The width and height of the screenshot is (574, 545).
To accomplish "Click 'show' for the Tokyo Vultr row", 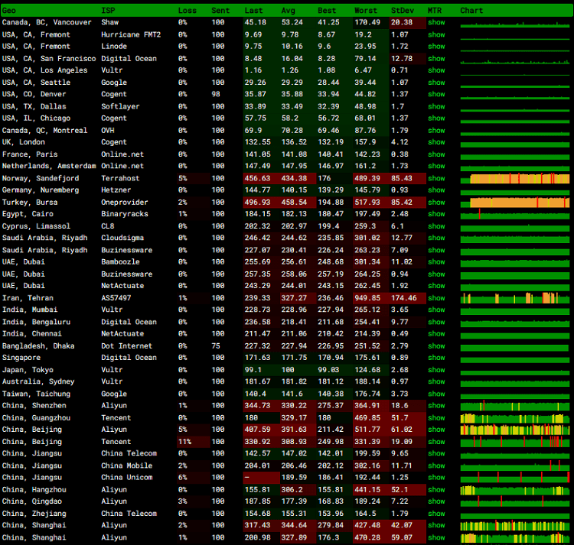I will 436,370.
